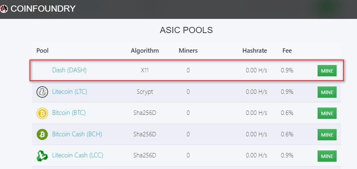Click the Litecoin Cash green icon
This screenshot has width=357, height=169.
pyautogui.click(x=42, y=156)
